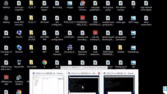Select the 'starter gpo' file icon
The height and width of the screenshot is (94, 167).
121,18
